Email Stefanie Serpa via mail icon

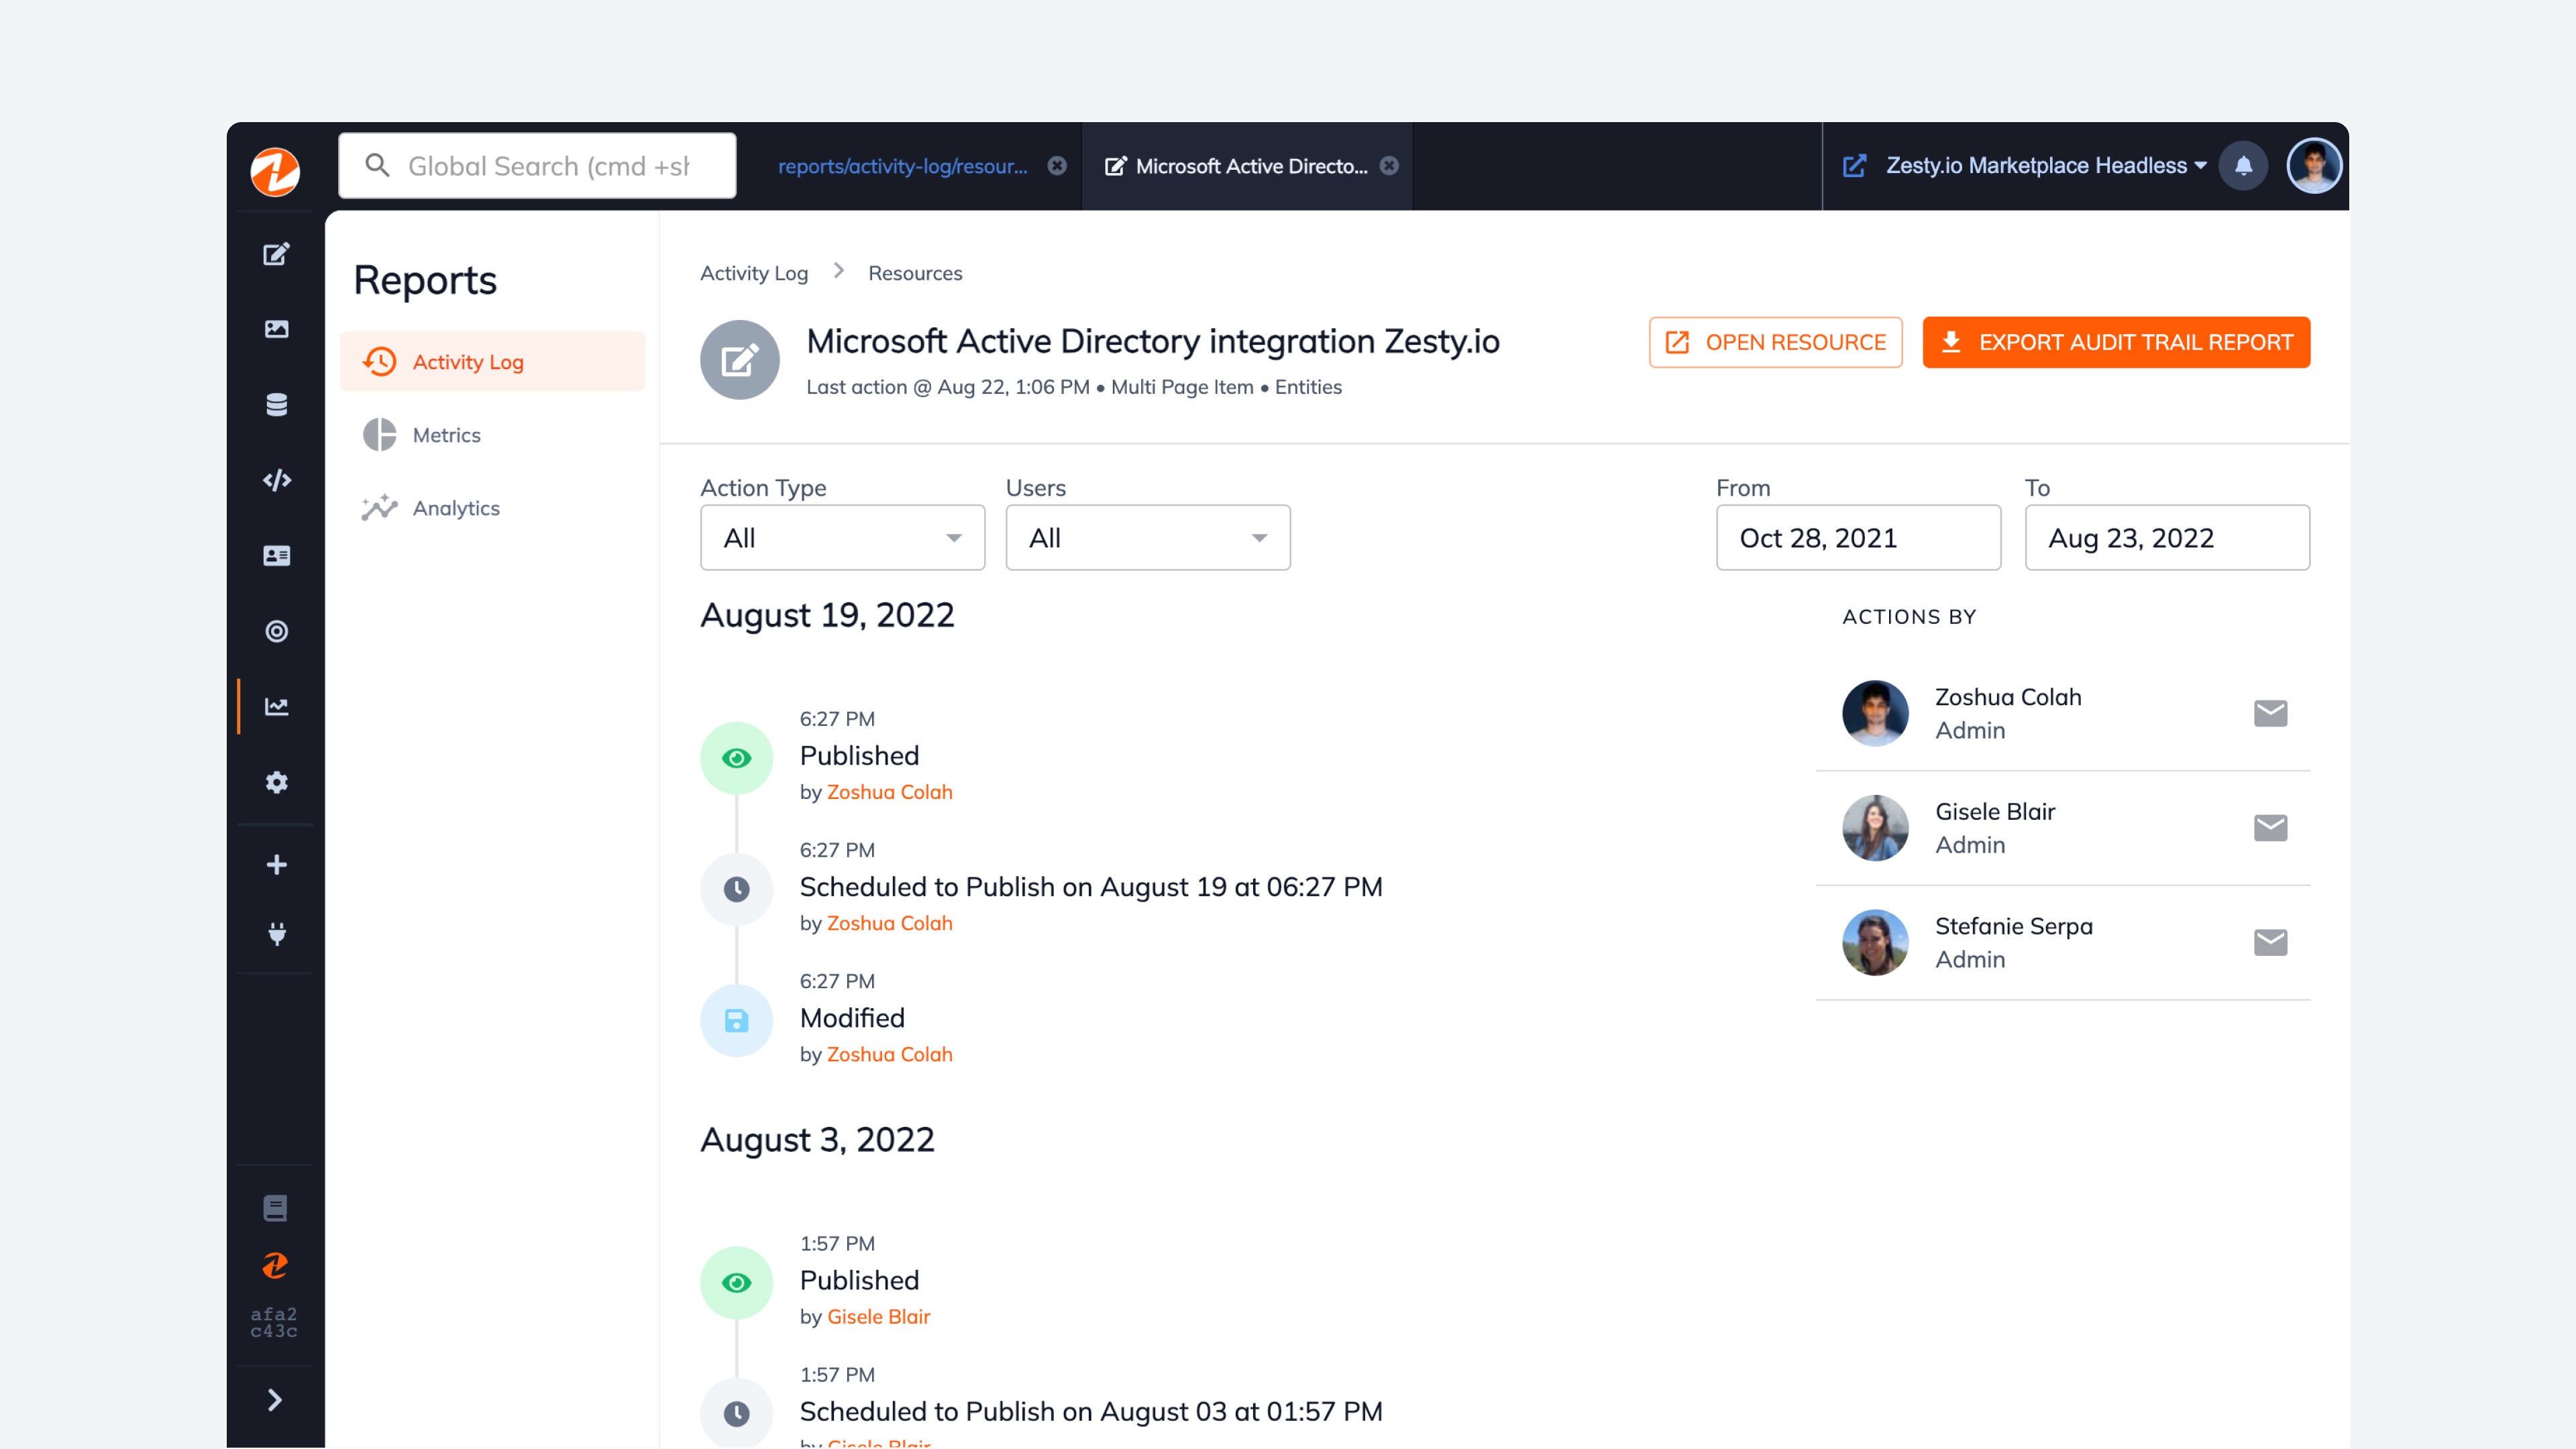(x=2270, y=942)
